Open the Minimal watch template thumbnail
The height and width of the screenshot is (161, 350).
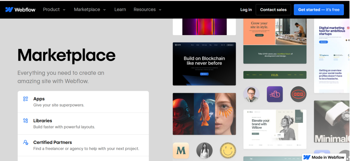(x=332, y=121)
